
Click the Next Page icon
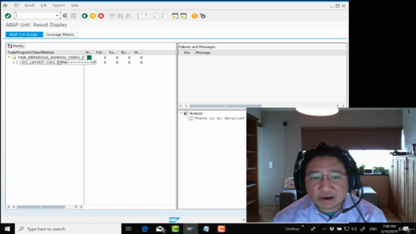click(x=156, y=16)
